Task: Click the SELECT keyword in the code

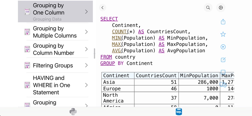Action: (109, 19)
